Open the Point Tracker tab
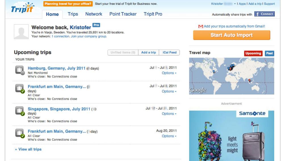 123,14
